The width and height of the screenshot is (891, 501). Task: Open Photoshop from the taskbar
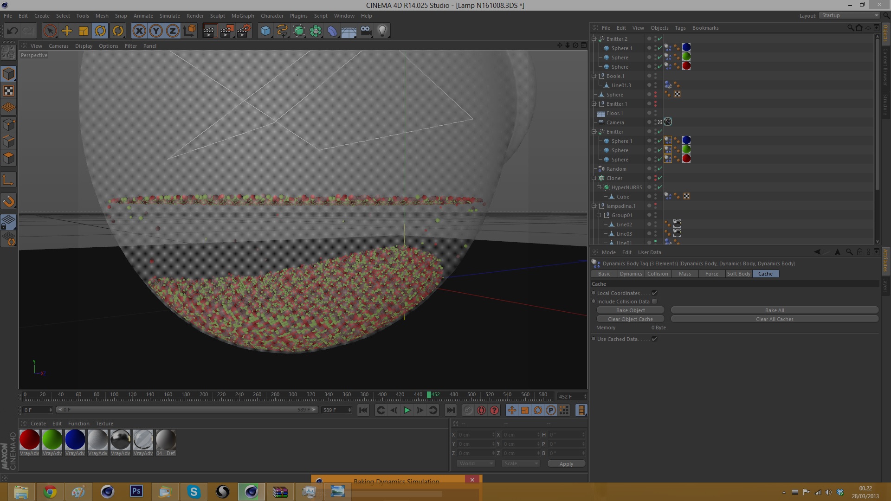pyautogui.click(x=136, y=491)
